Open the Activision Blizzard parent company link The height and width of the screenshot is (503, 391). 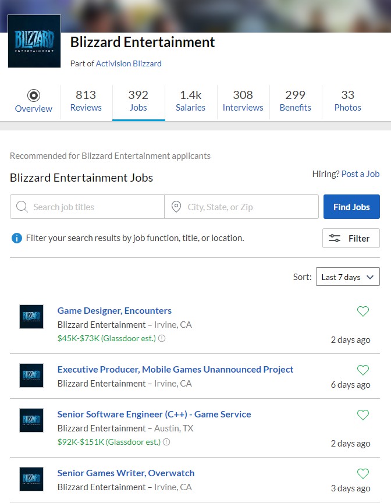point(129,63)
